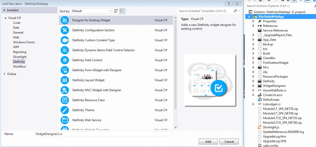Switch to medium icons list view

(122, 11)
